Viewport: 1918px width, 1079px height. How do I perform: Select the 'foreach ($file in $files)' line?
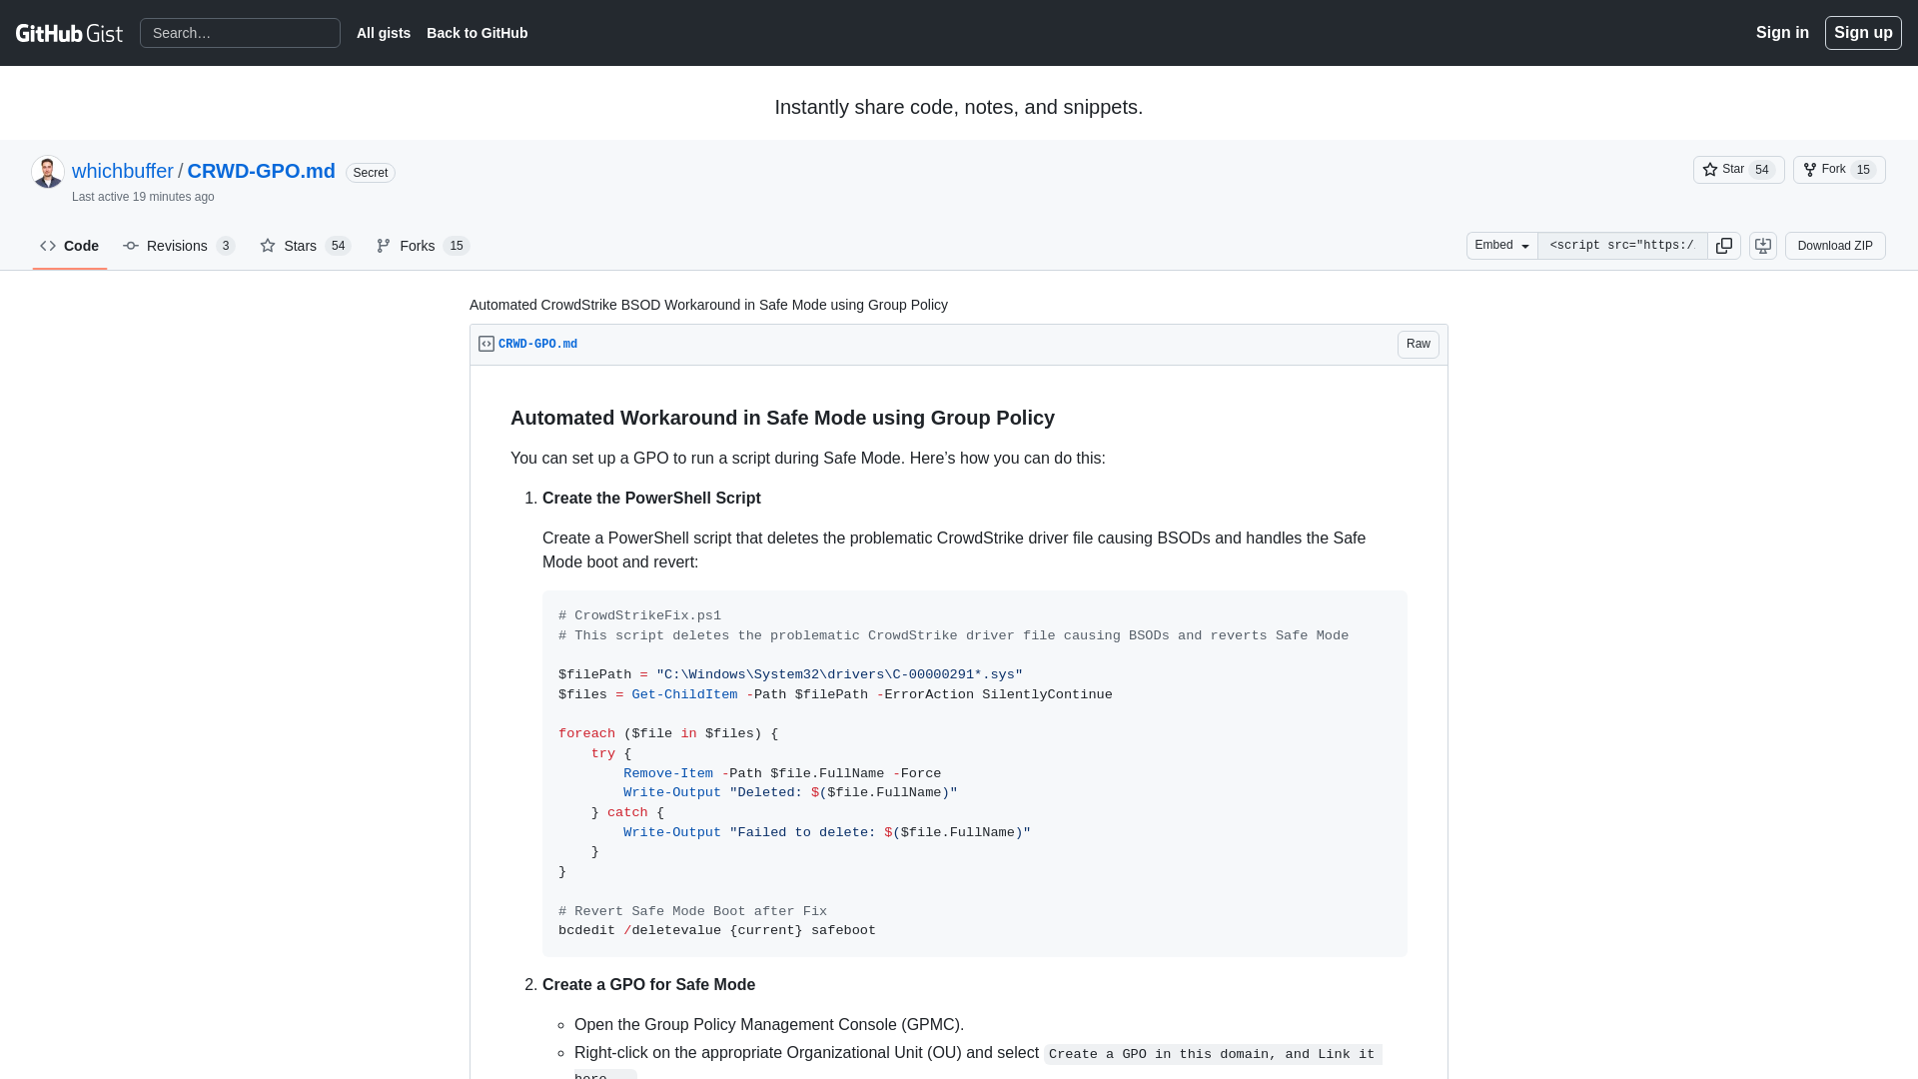coord(668,734)
